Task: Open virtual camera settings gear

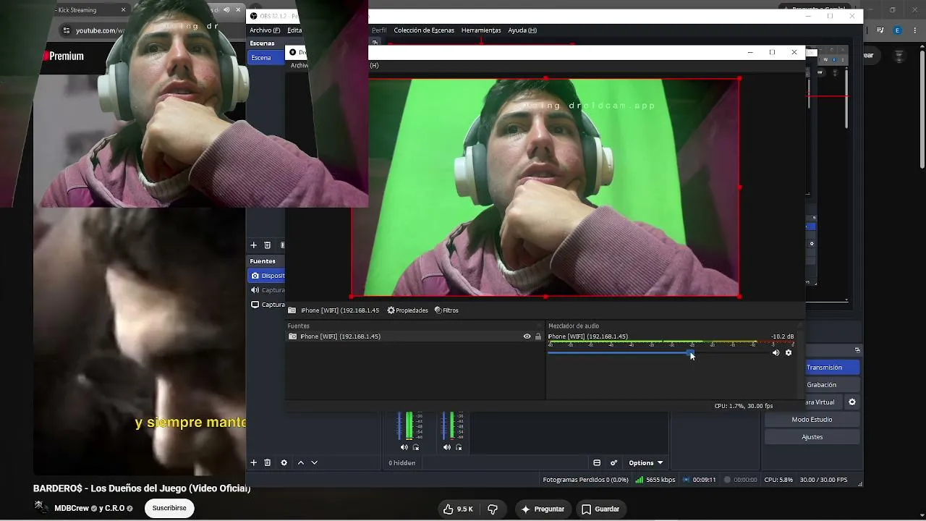Action: click(852, 402)
